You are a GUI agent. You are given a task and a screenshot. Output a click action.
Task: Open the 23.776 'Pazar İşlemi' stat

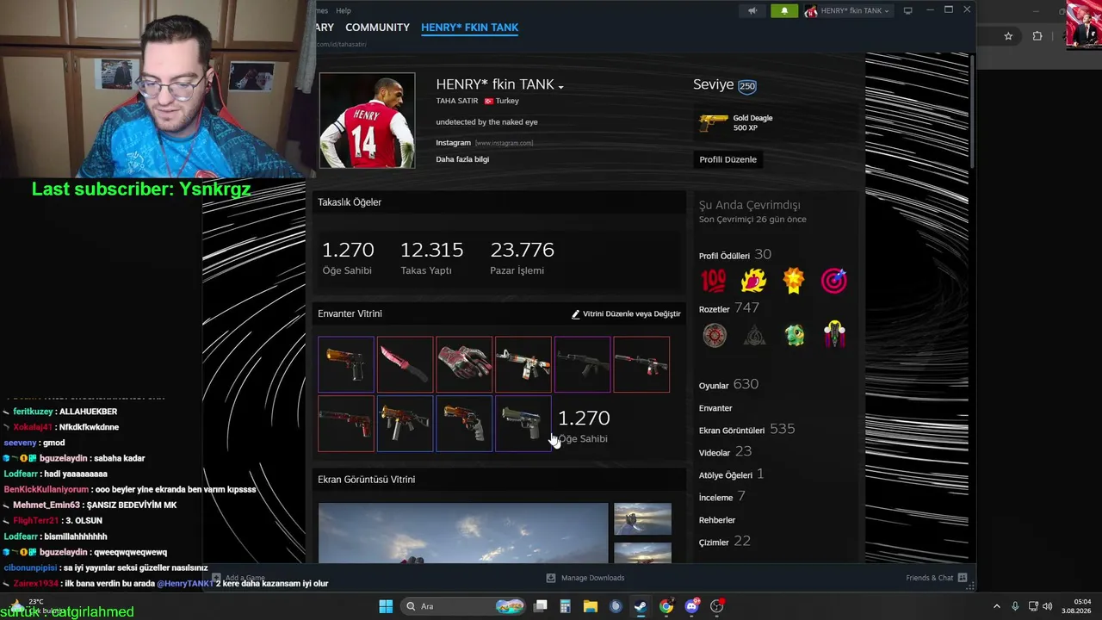coord(522,257)
